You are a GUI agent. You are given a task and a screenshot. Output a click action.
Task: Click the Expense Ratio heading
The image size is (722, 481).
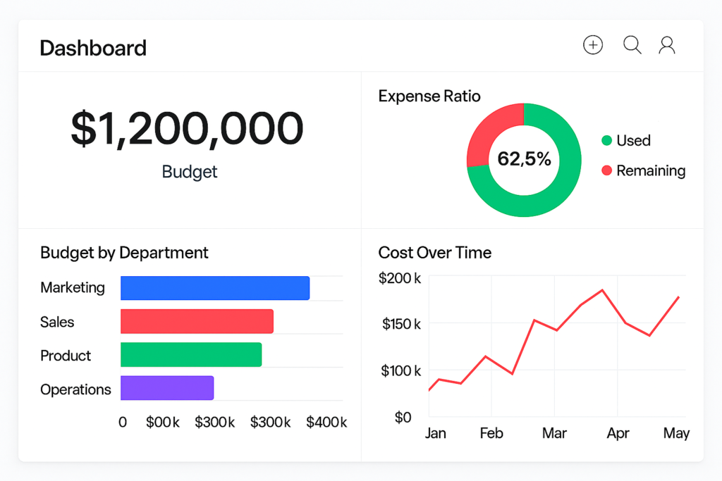[429, 96]
